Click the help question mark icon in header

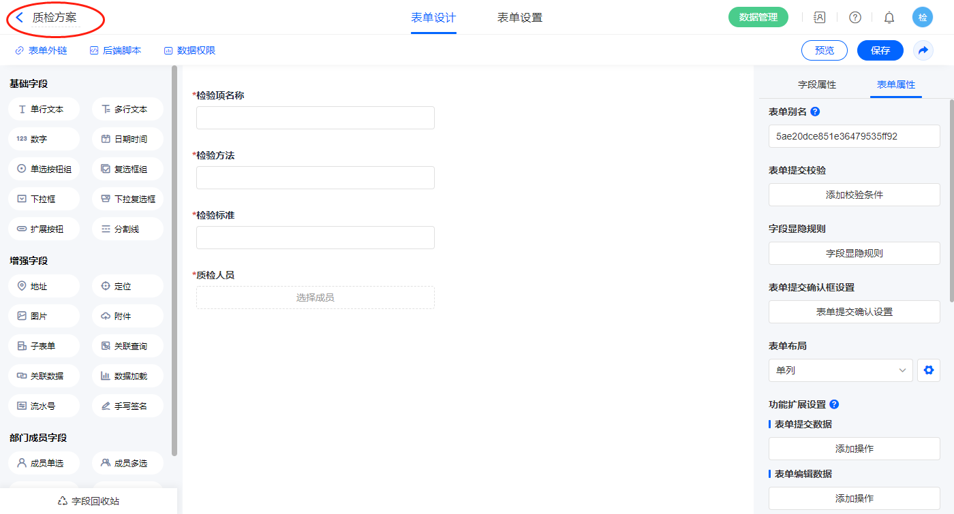pyautogui.click(x=855, y=18)
